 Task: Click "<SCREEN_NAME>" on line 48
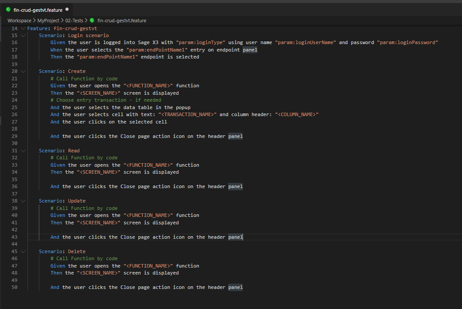click(x=99, y=273)
